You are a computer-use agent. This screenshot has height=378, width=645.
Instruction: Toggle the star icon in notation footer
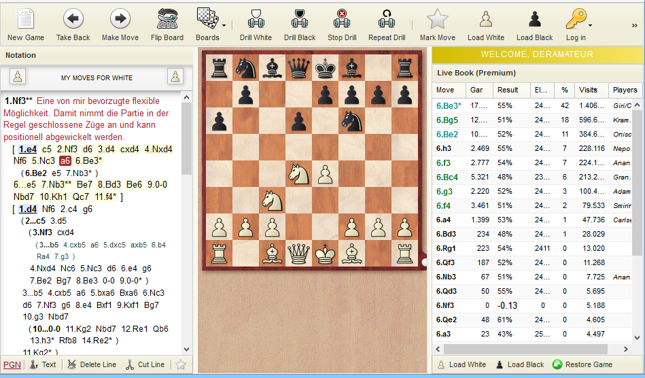click(x=181, y=364)
